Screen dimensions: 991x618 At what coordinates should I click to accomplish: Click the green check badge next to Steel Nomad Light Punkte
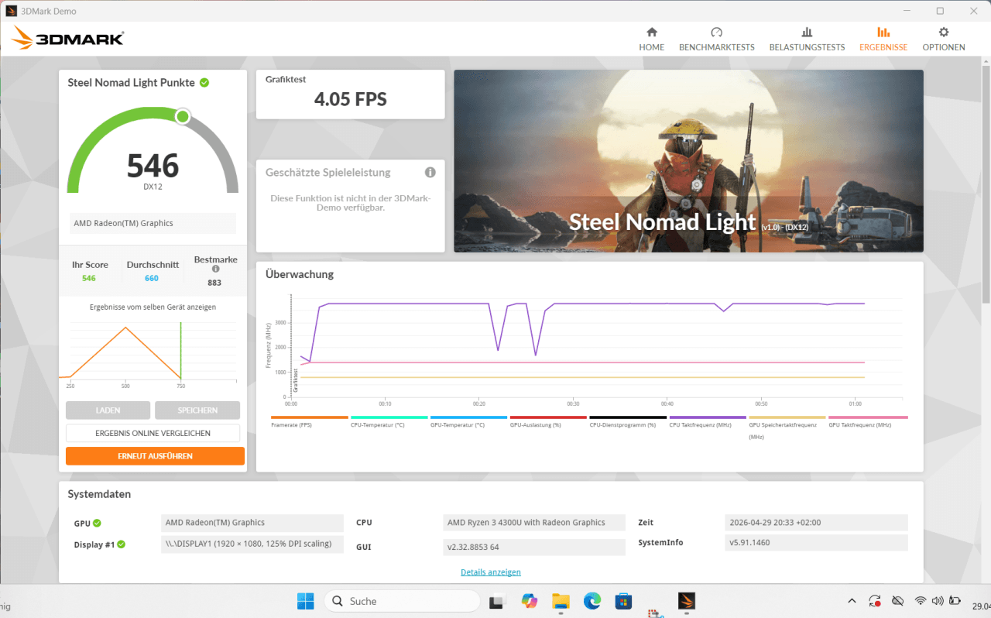pos(205,82)
